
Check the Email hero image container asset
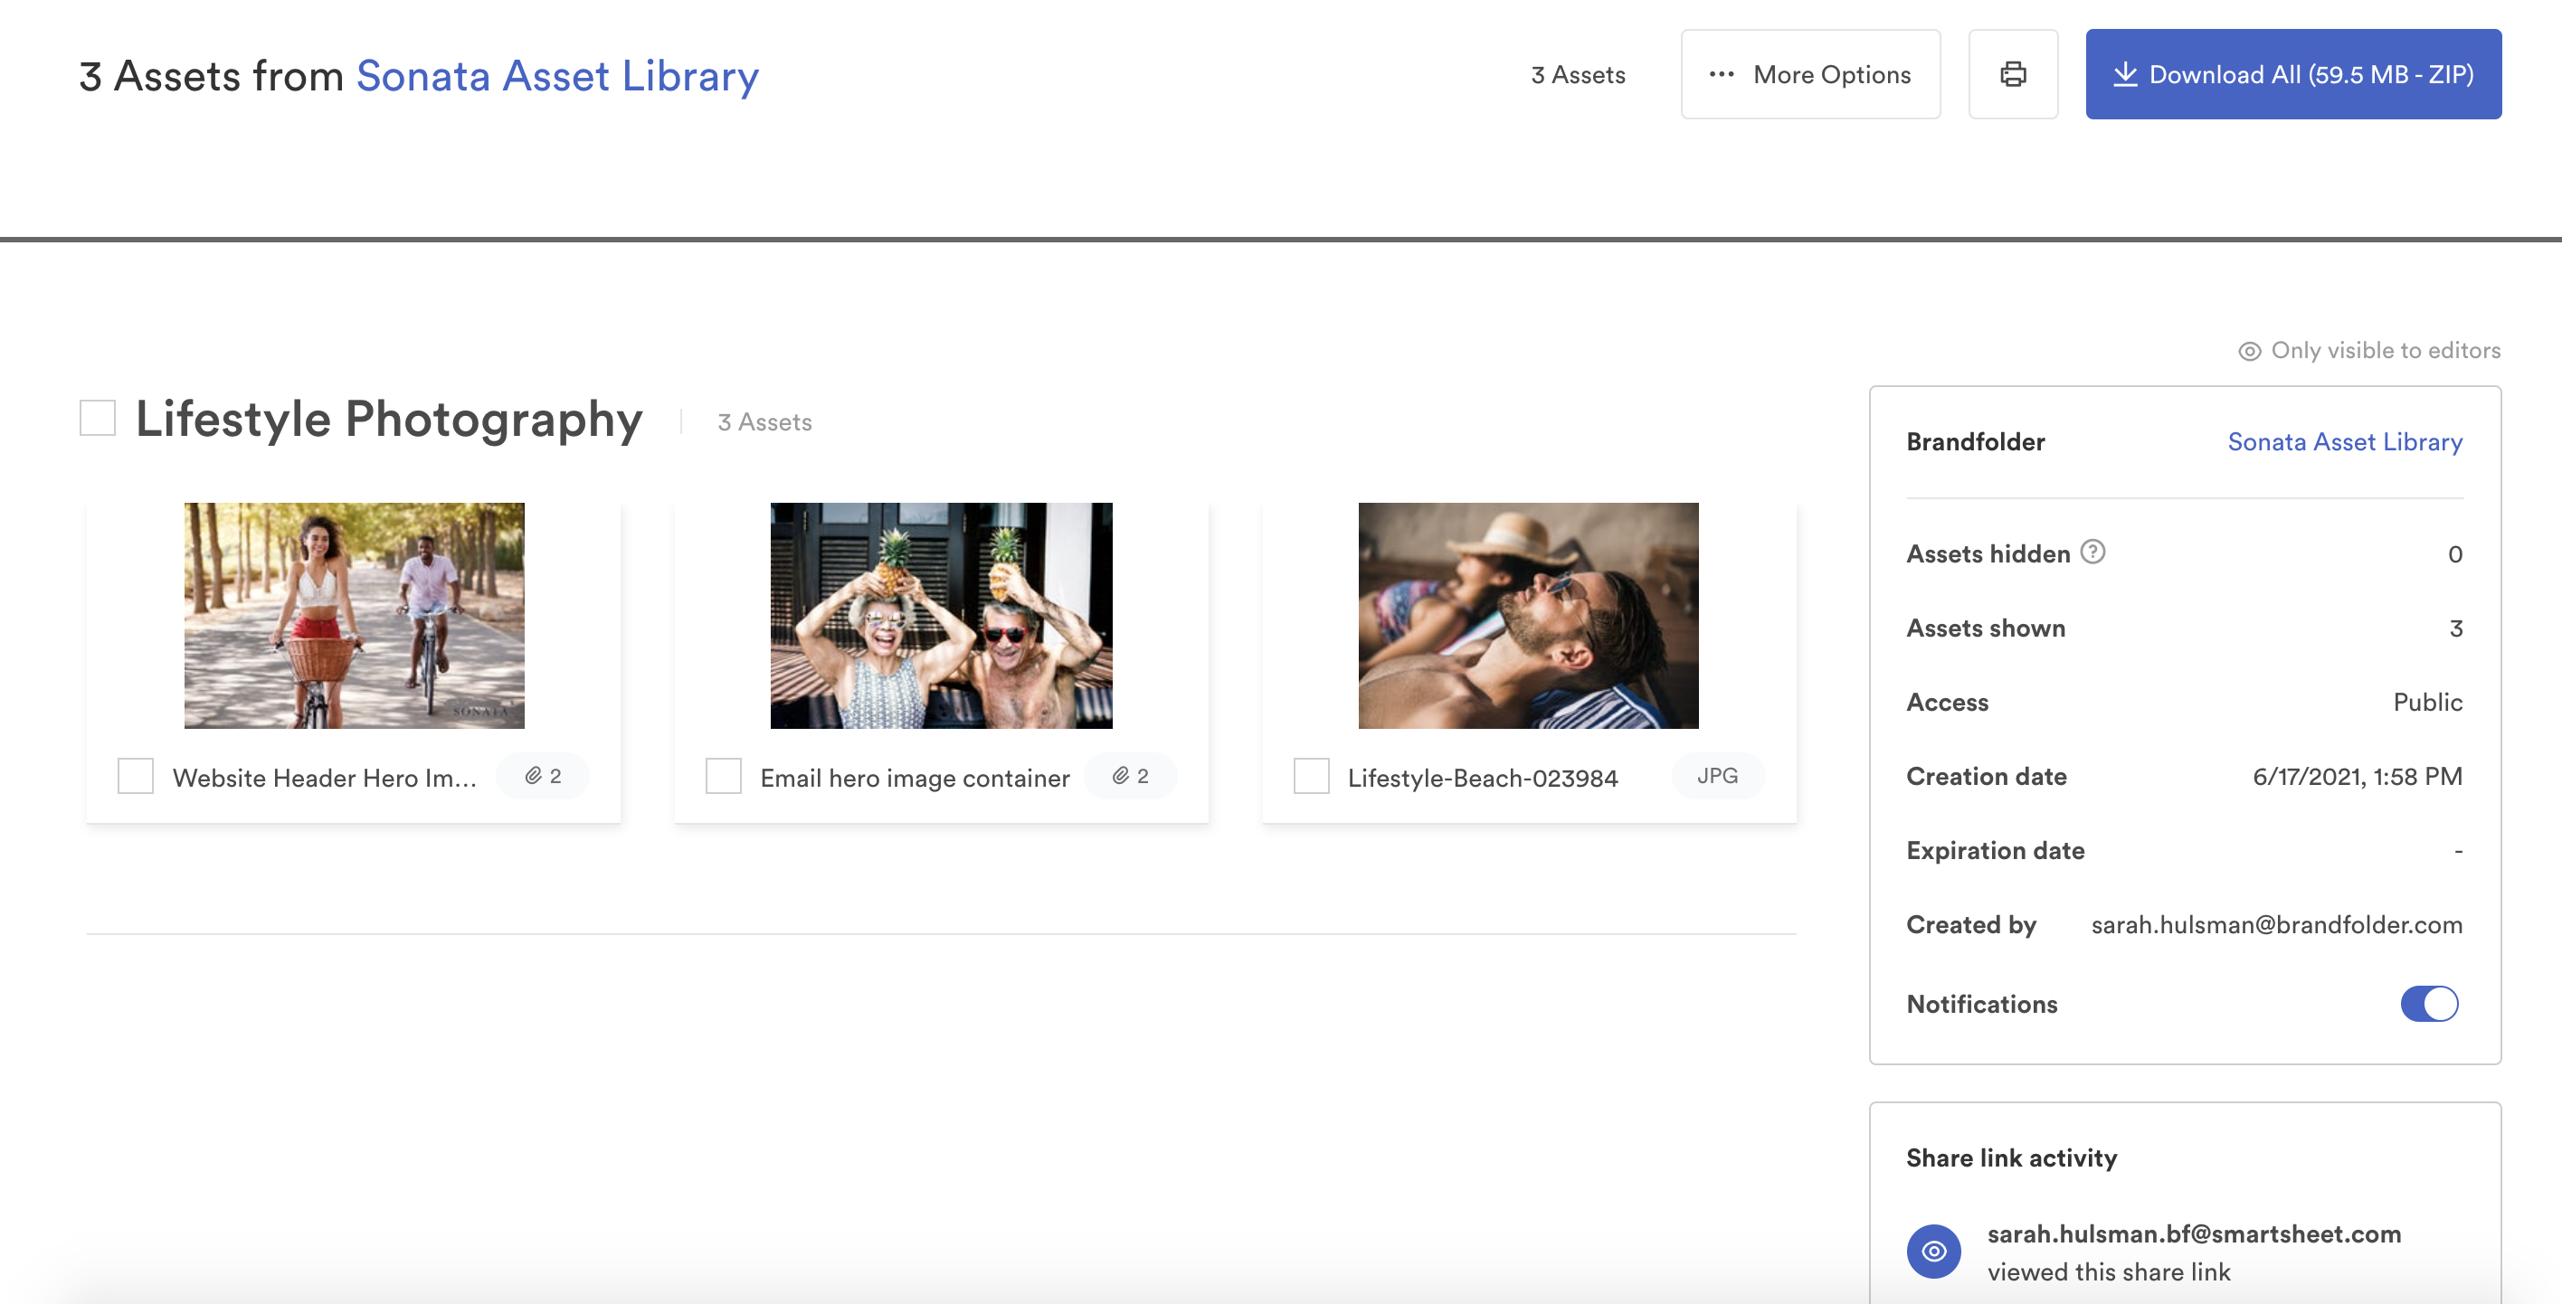(x=723, y=776)
